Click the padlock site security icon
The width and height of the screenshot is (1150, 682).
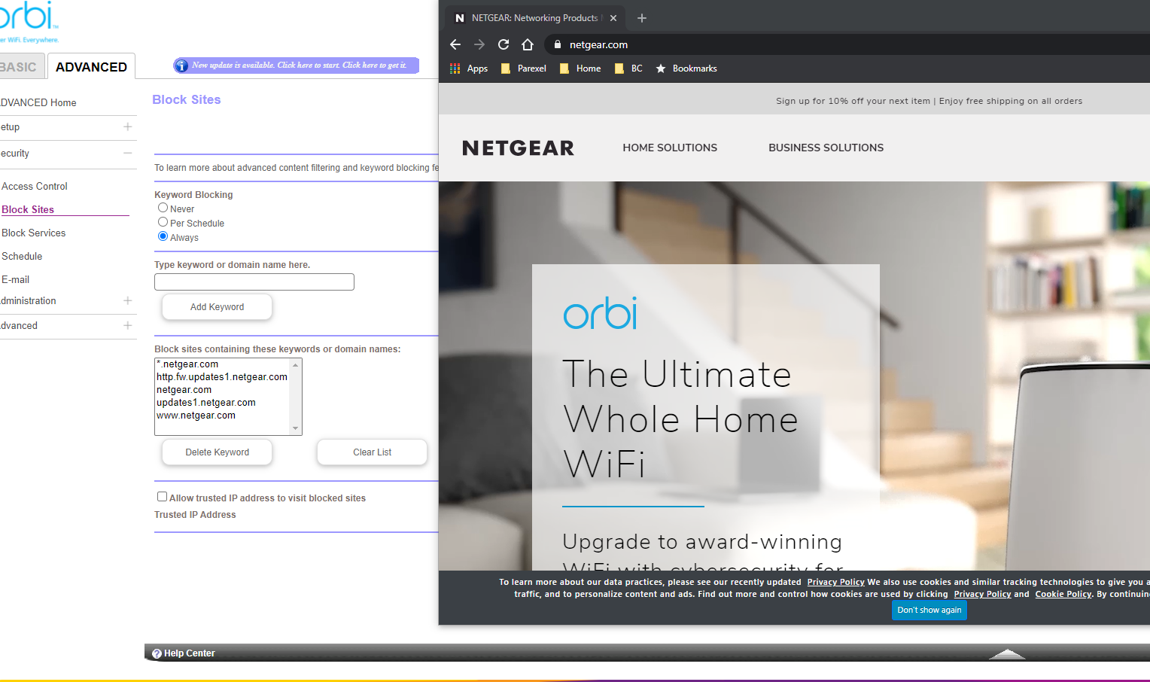pos(558,44)
